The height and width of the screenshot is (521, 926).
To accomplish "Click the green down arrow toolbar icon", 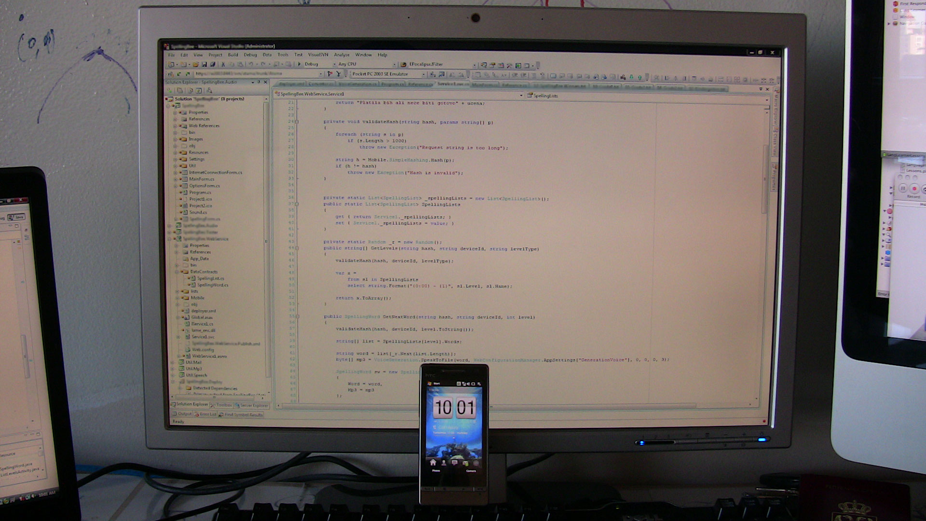I will [x=631, y=77].
